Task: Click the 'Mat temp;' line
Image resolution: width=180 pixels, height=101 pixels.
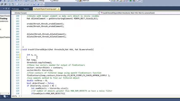Action: click(x=32, y=60)
